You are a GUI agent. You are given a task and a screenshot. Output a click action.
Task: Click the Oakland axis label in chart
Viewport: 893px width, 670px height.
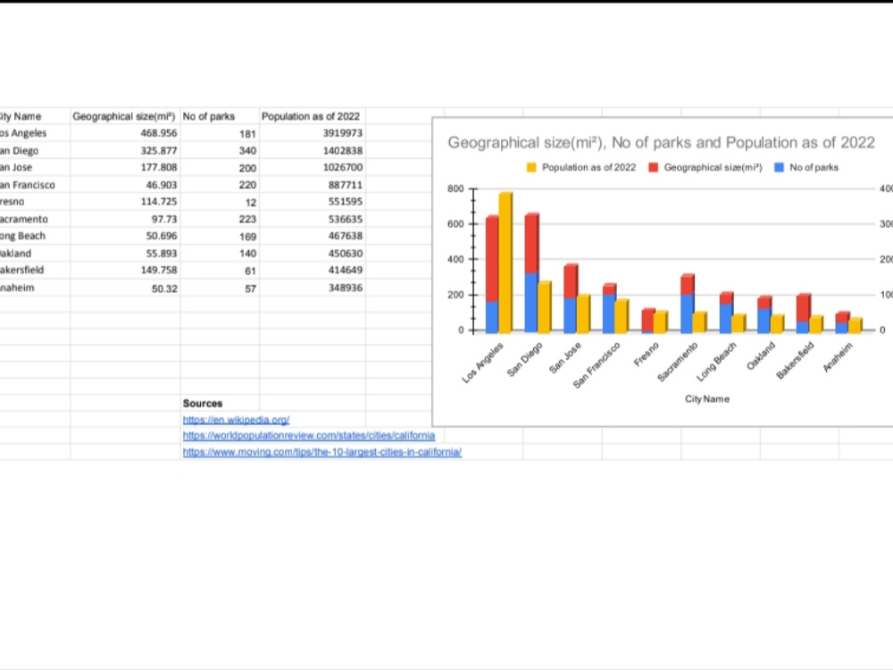pyautogui.click(x=762, y=356)
